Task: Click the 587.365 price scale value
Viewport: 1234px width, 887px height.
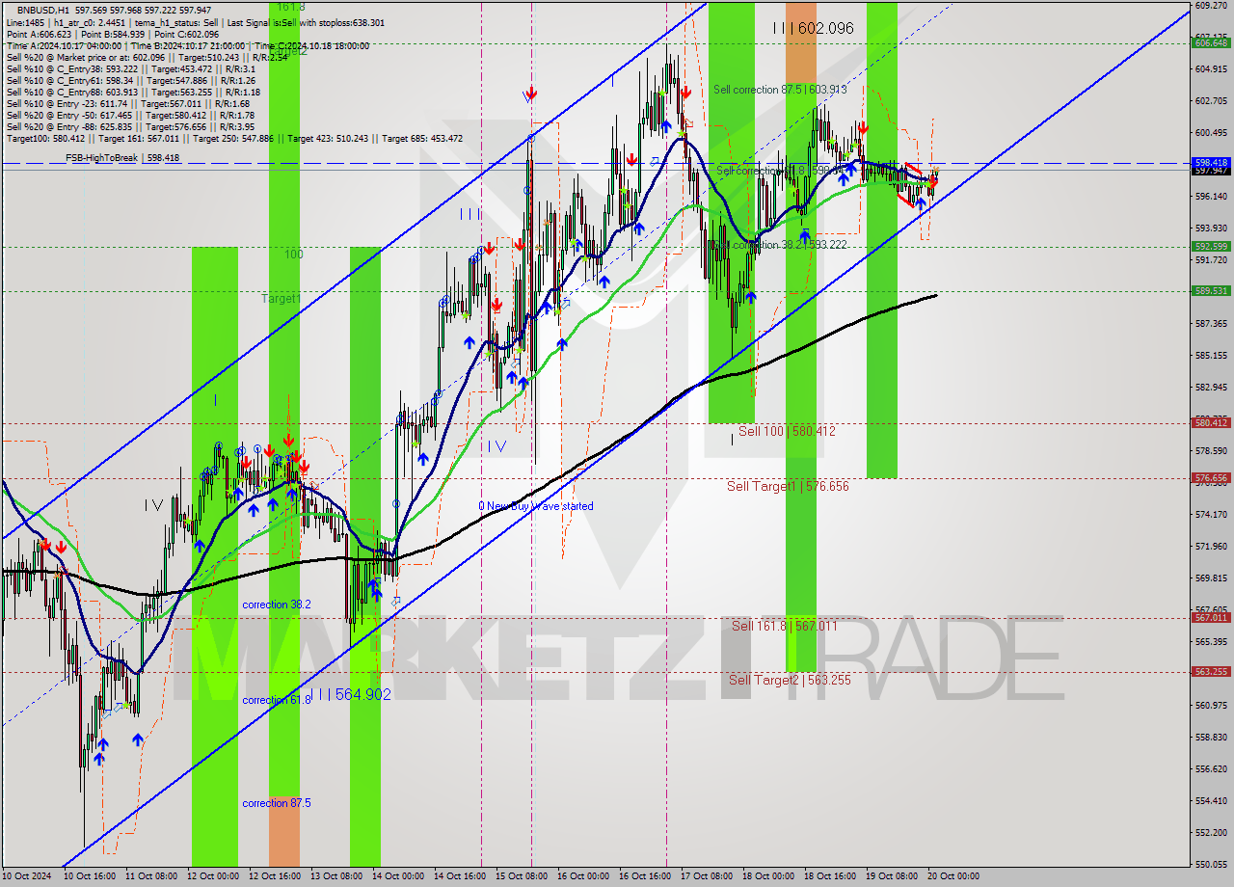Action: pyautogui.click(x=1211, y=323)
